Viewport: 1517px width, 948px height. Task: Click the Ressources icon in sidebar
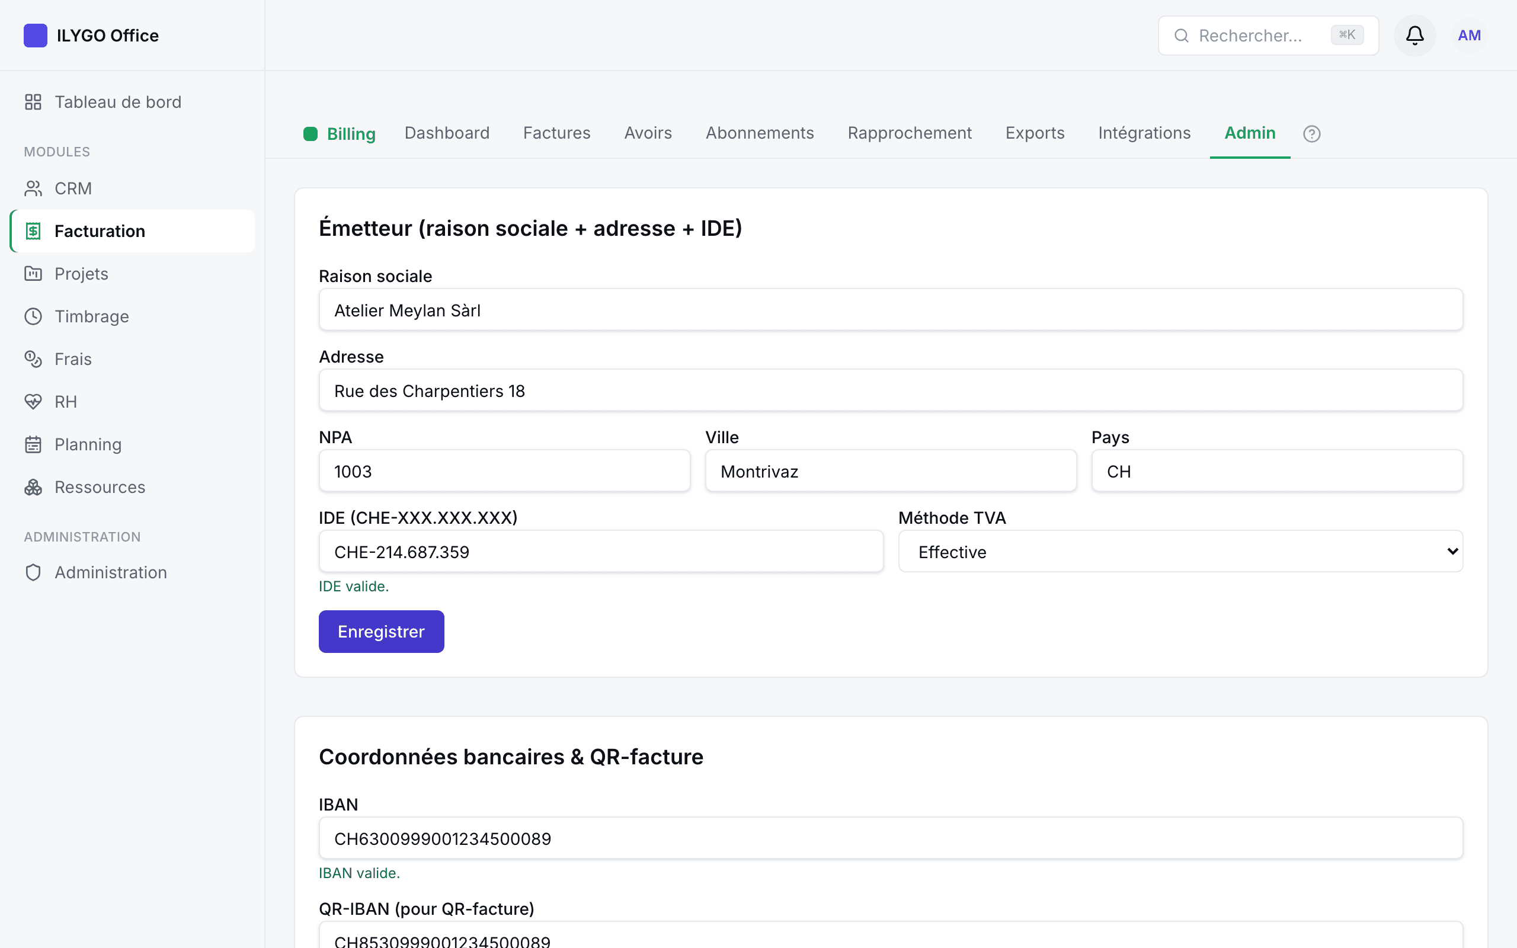pyautogui.click(x=33, y=486)
